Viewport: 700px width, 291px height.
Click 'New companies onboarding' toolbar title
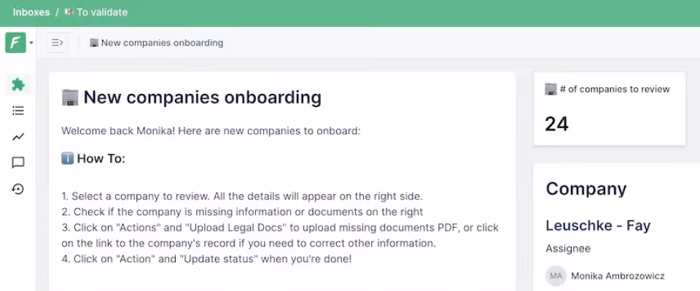pos(162,43)
